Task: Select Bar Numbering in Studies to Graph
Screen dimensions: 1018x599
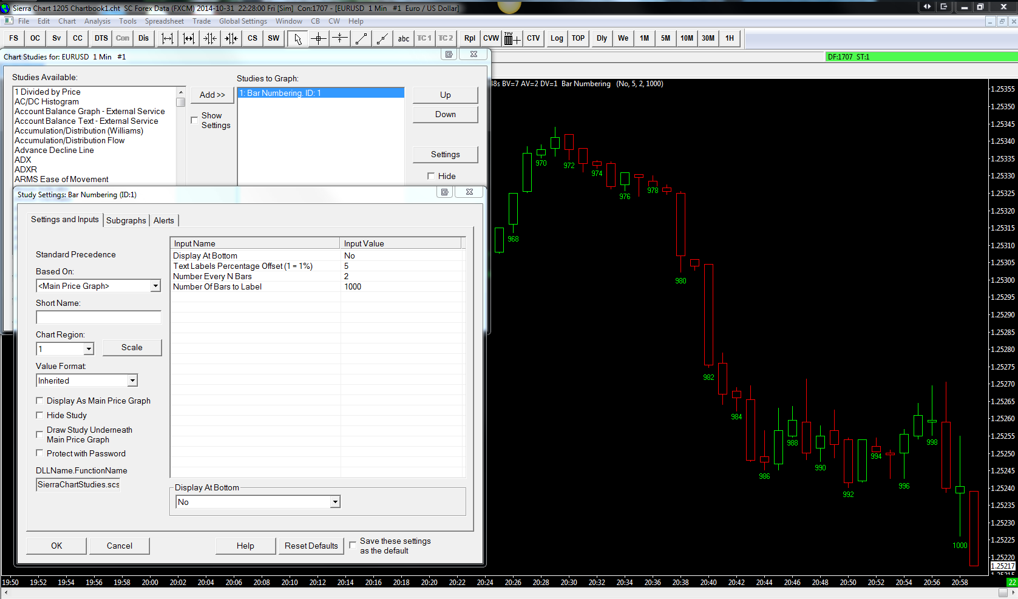Action: pos(321,93)
